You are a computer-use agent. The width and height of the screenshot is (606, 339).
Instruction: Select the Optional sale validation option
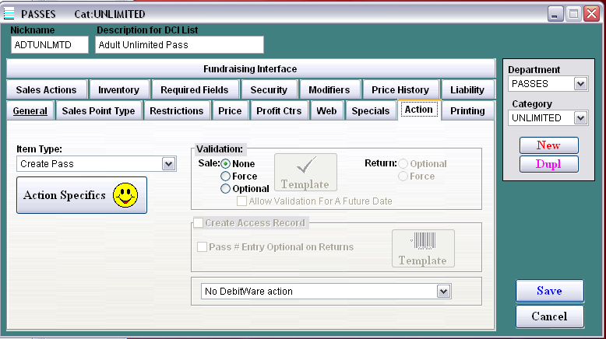point(225,189)
